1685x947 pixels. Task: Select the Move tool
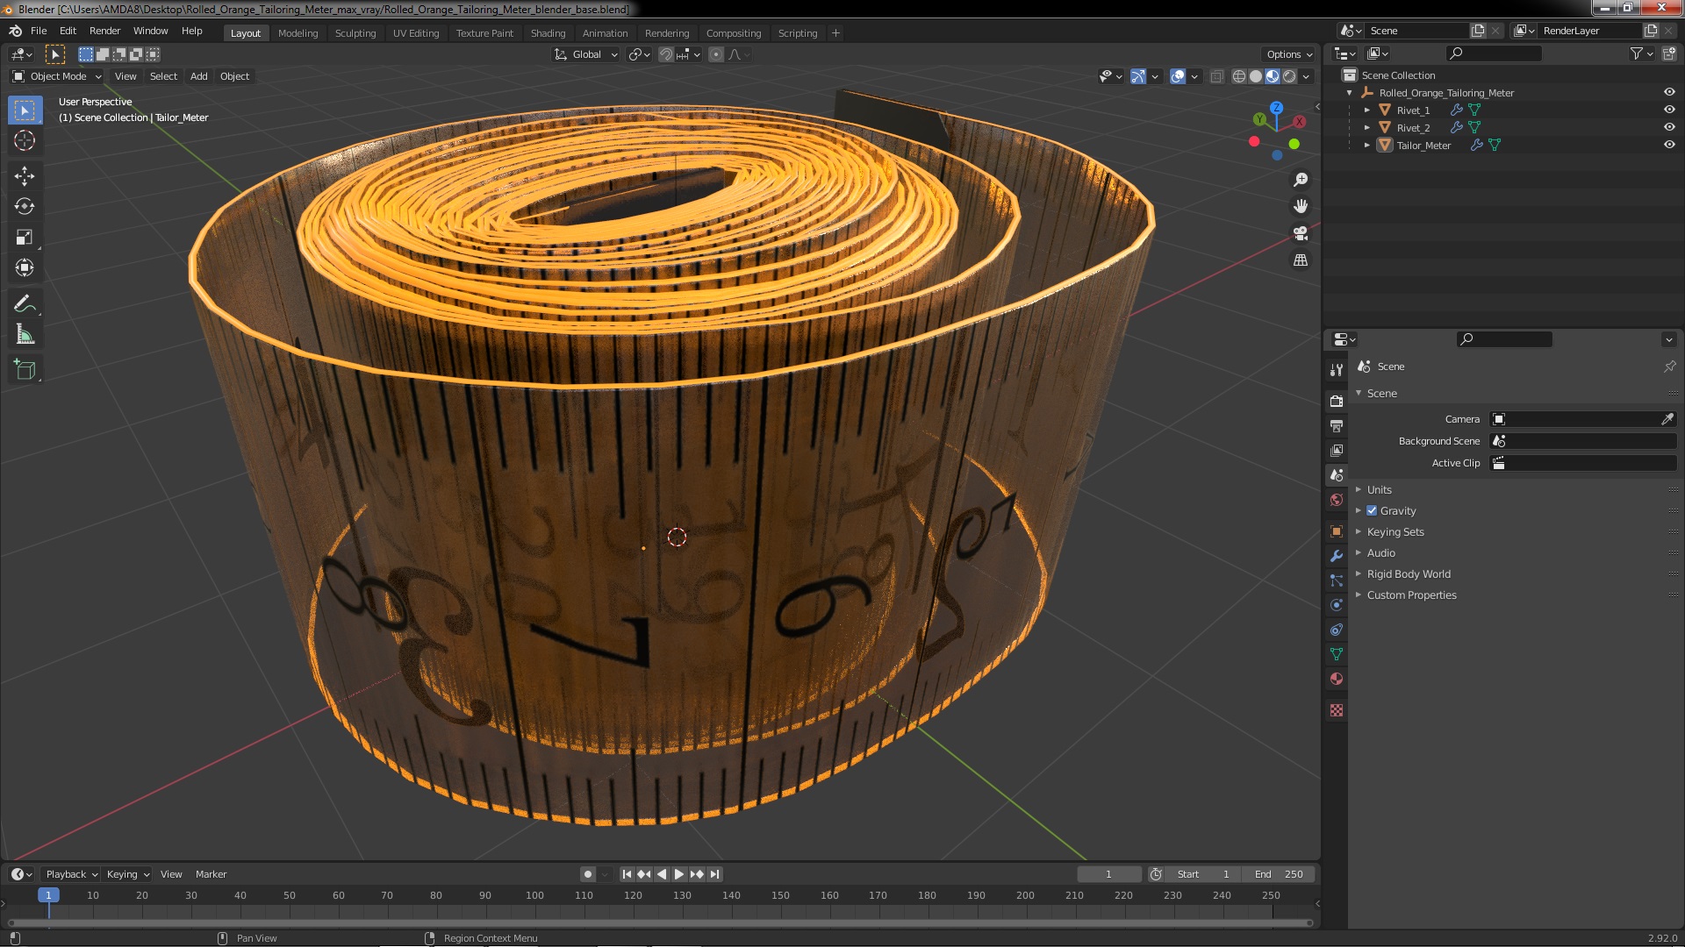click(25, 176)
